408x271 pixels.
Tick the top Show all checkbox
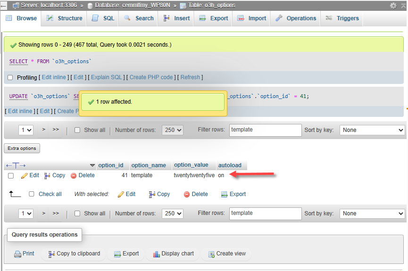click(77, 130)
